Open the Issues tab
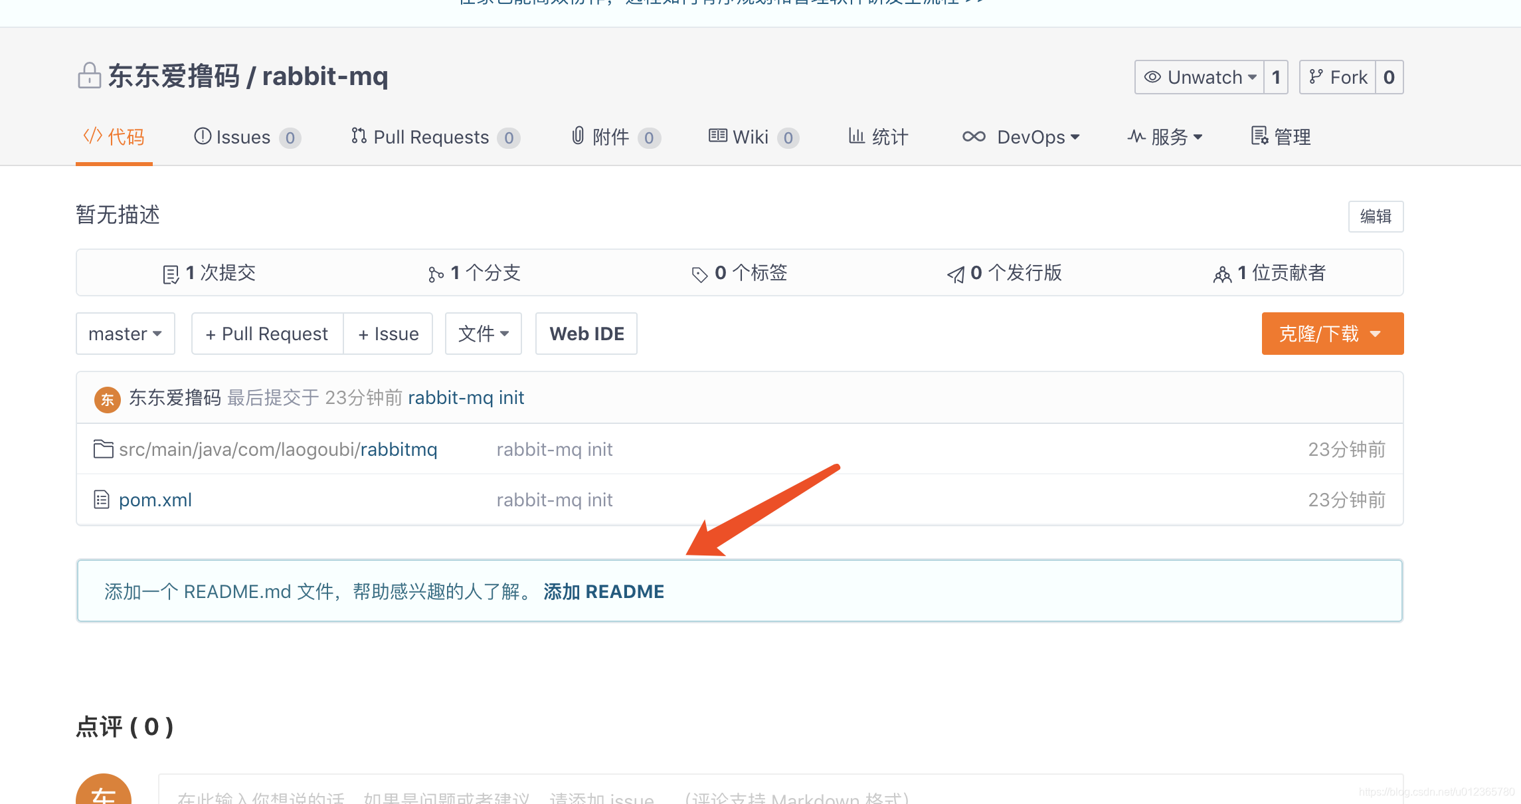1521x804 pixels. [247, 137]
